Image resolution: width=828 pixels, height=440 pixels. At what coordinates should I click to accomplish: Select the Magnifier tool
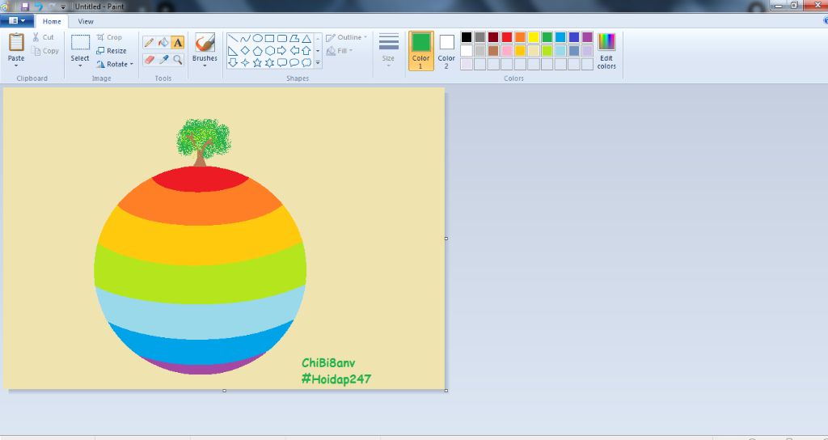[x=177, y=60]
